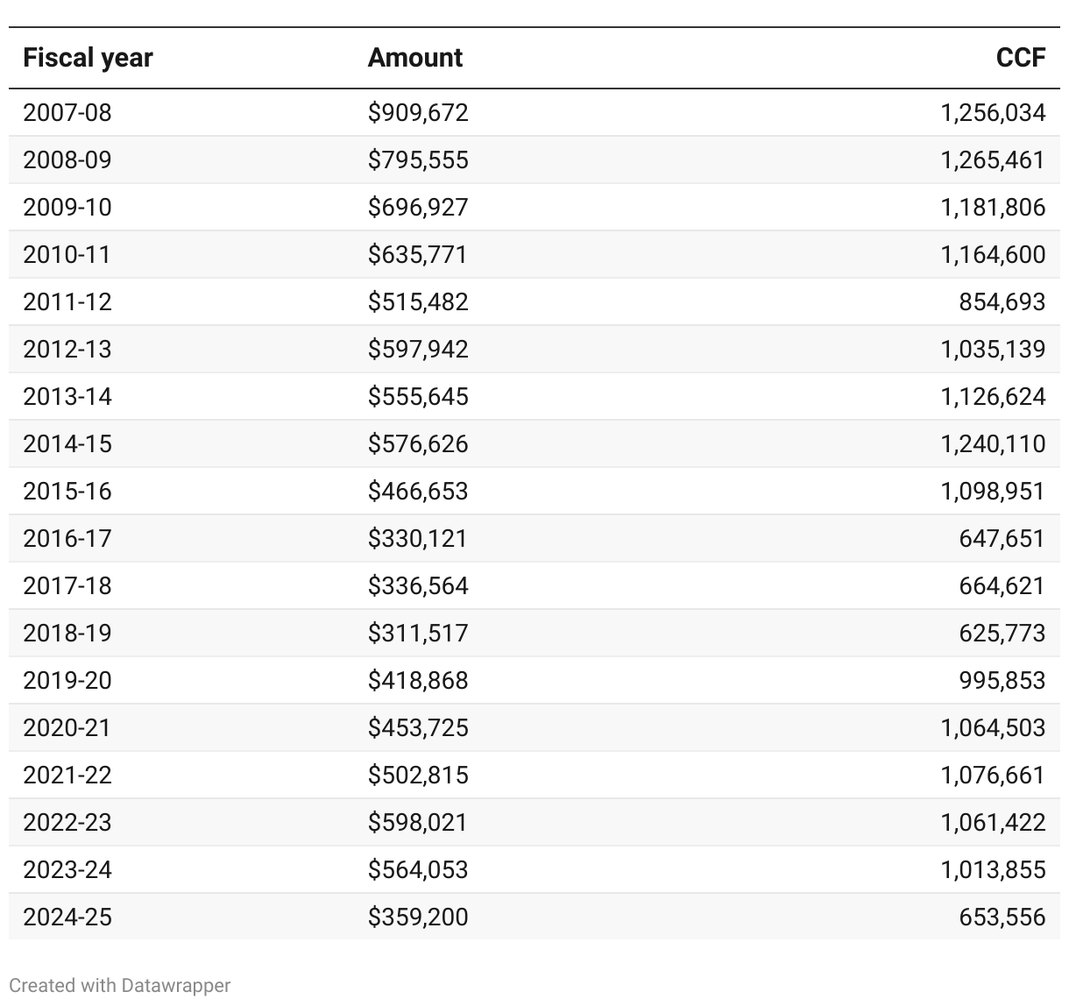Select the 1,061,422 CCF value

tap(993, 822)
